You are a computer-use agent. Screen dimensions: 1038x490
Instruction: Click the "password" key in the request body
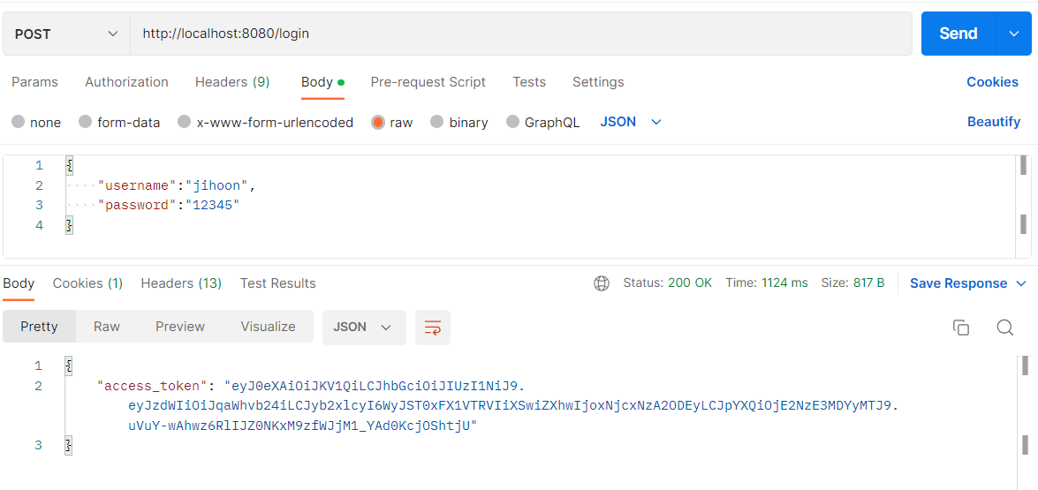pyautogui.click(x=137, y=206)
